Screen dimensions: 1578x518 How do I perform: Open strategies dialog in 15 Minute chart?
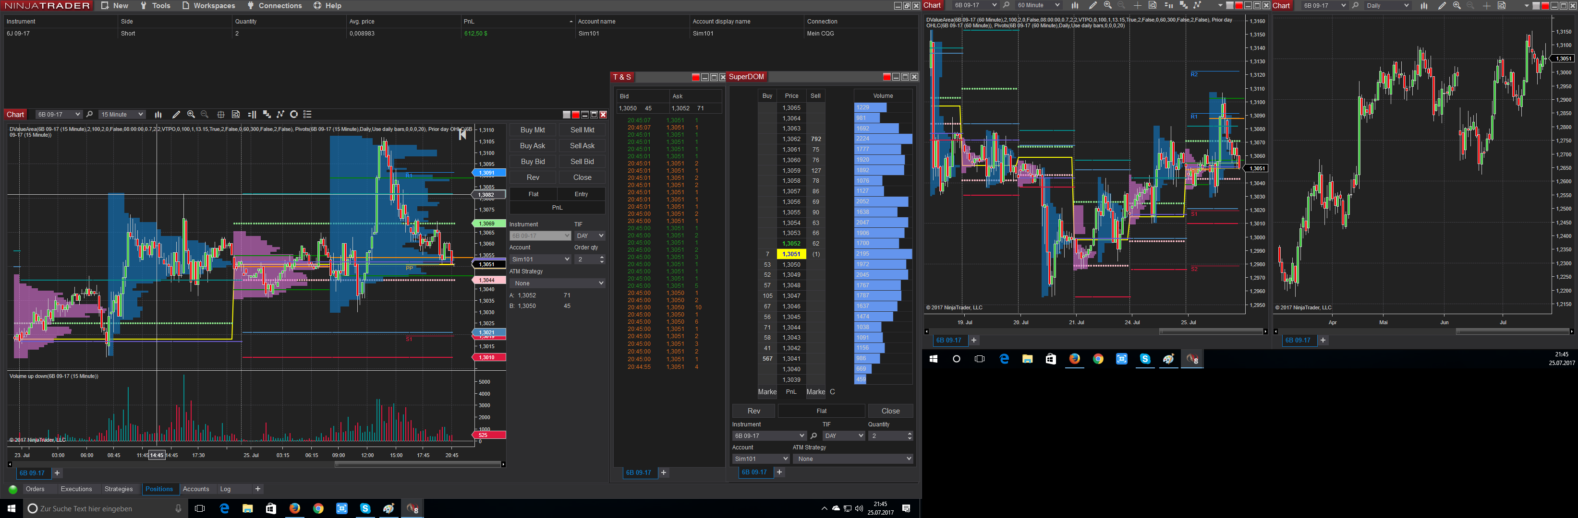(x=294, y=114)
